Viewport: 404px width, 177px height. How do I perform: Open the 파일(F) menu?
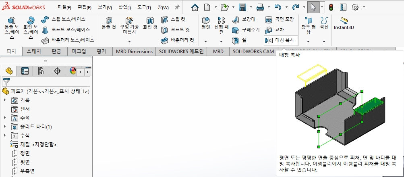[x=64, y=8]
